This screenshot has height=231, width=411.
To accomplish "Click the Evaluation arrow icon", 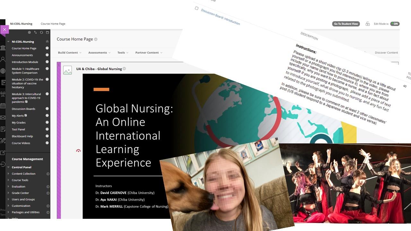I will click(48, 187).
